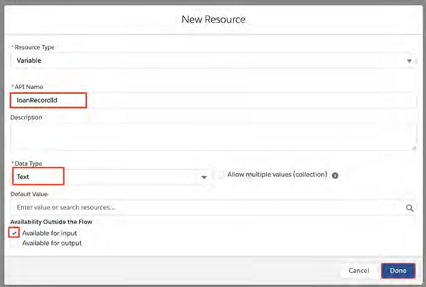The image size is (426, 287).
Task: Enable Allow multiple values (collection) checkbox
Action: pyautogui.click(x=220, y=175)
